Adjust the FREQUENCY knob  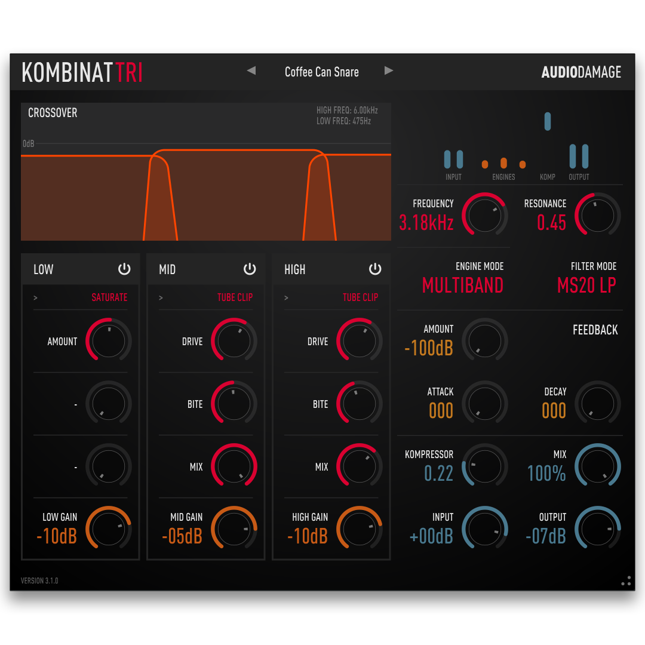point(485,215)
